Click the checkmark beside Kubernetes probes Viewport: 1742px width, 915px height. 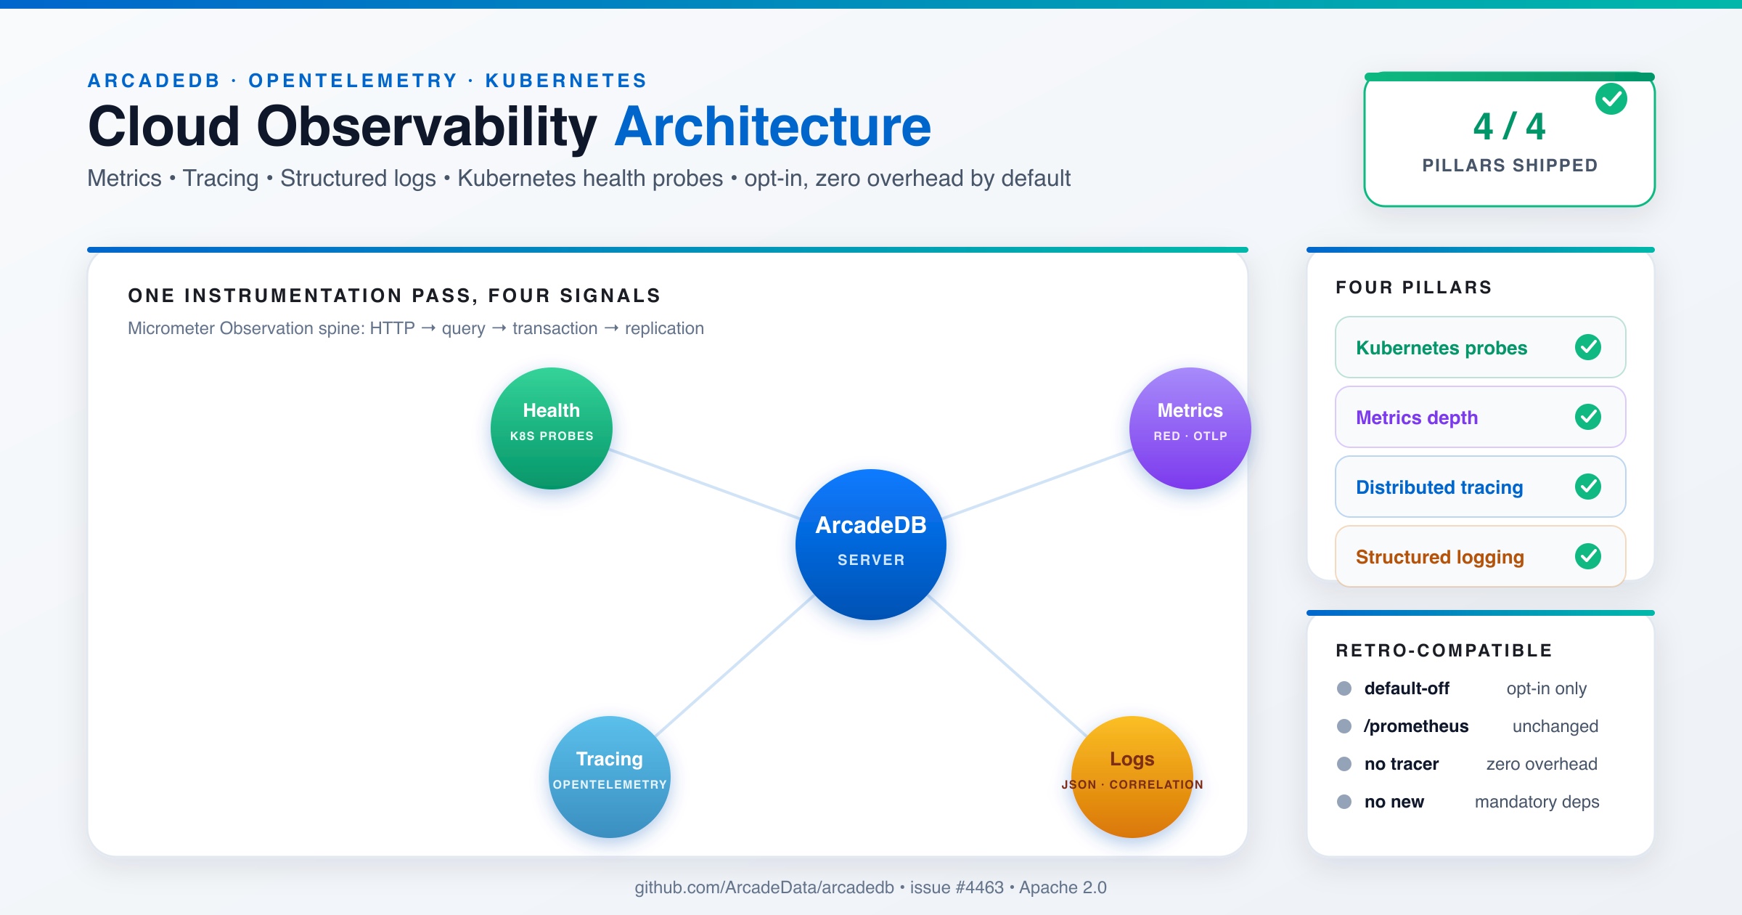point(1588,347)
